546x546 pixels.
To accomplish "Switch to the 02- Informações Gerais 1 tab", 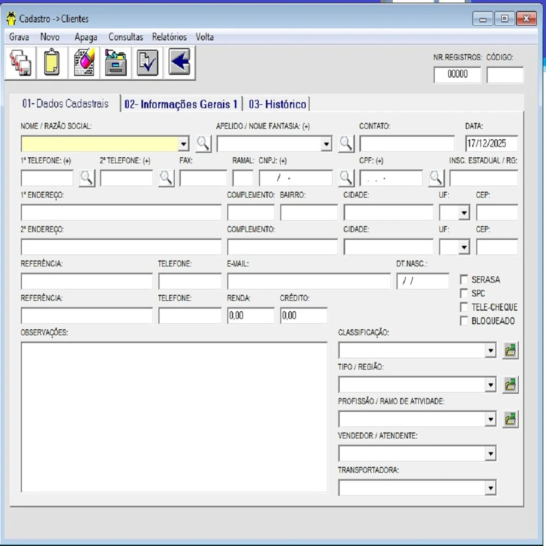I will pos(181,104).
